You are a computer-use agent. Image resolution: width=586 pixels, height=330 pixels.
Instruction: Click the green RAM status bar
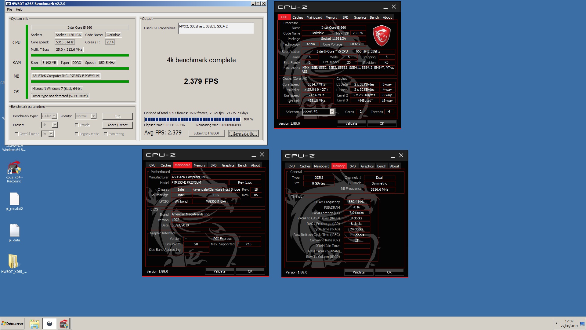[x=80, y=68]
